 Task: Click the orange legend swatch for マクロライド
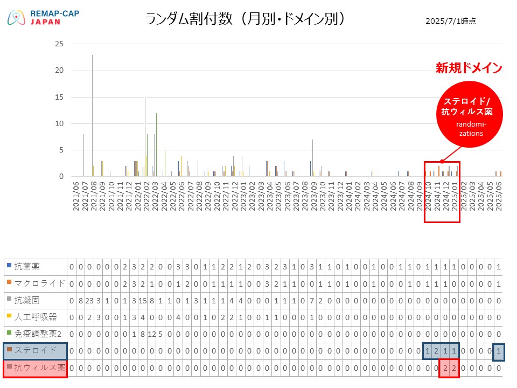click(x=9, y=282)
